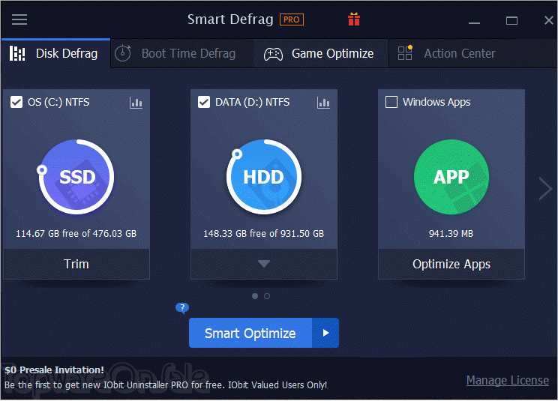
Task: Check the Windows Apps checkbox
Action: [x=391, y=102]
